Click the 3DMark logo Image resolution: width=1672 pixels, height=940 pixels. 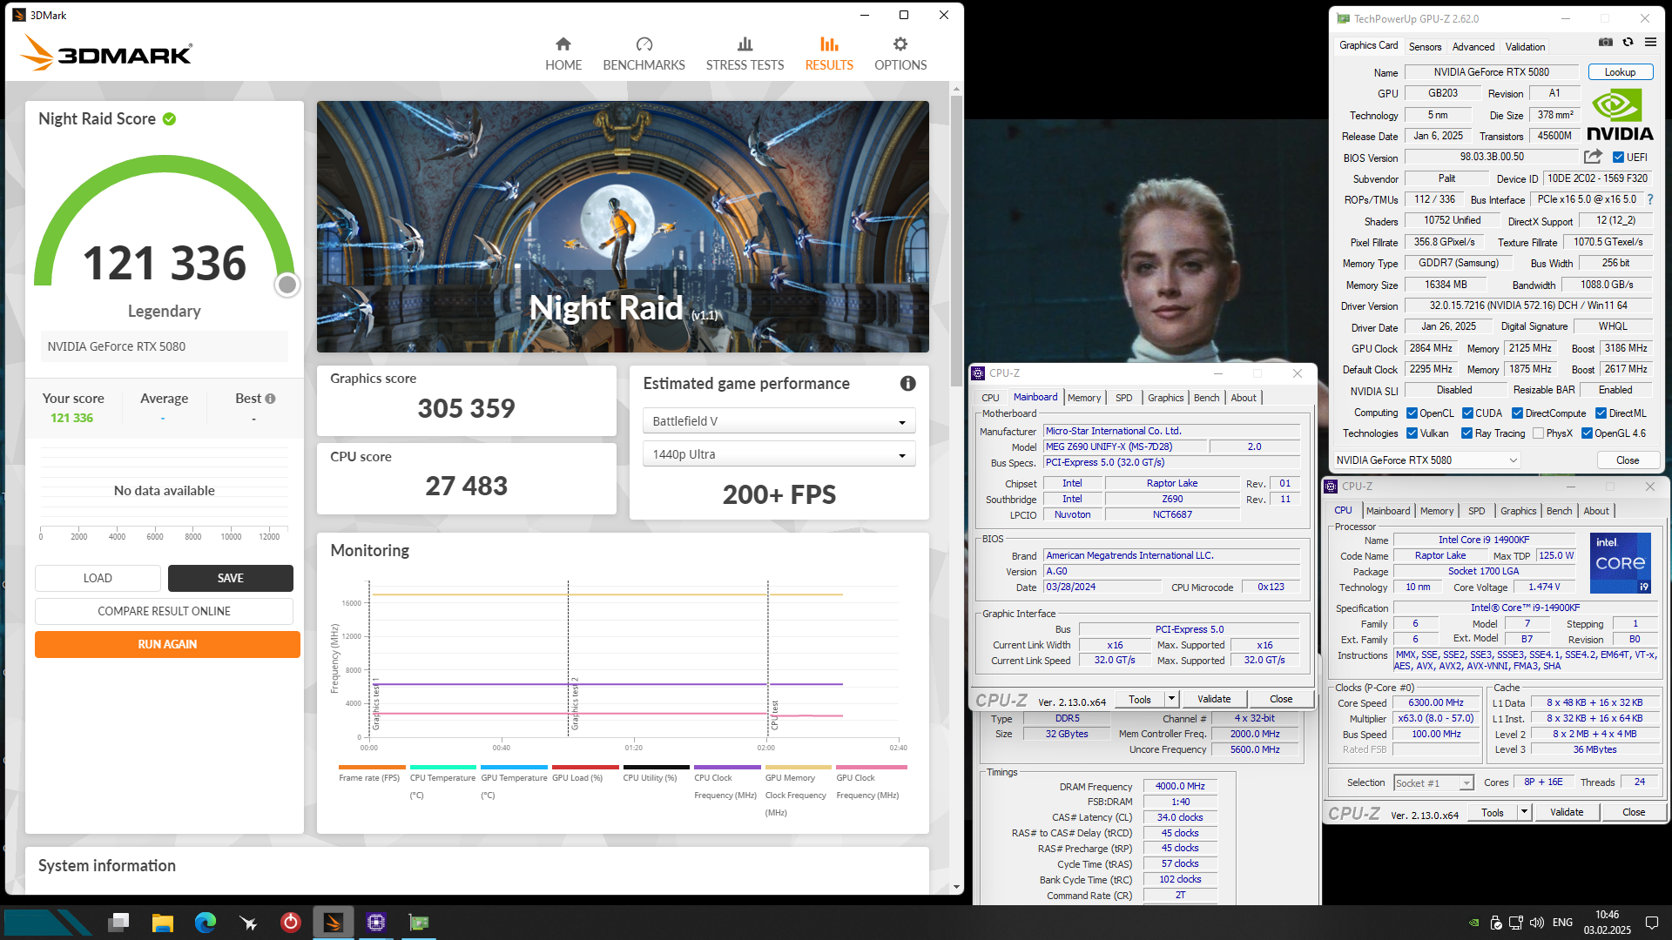coord(106,53)
